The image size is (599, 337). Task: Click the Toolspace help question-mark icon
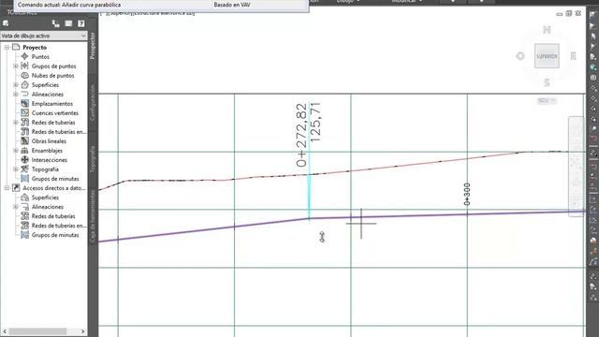point(81,23)
